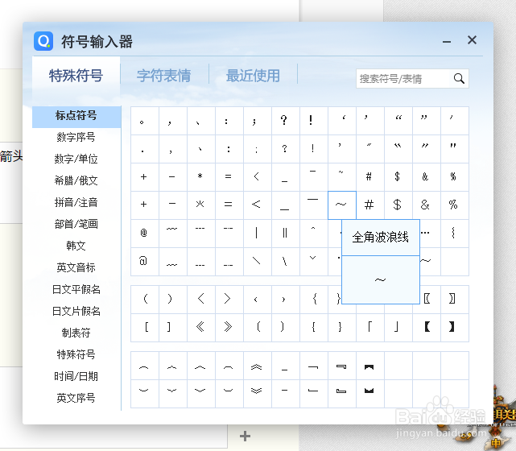Insert the solid left lenticular bracket 【
This screenshot has height=451, width=516.
click(427, 328)
